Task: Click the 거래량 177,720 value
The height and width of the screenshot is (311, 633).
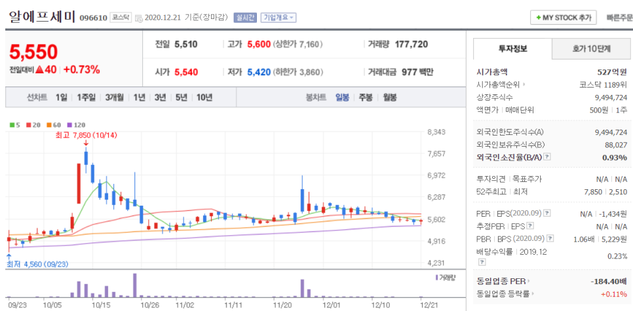Action: pyautogui.click(x=412, y=45)
